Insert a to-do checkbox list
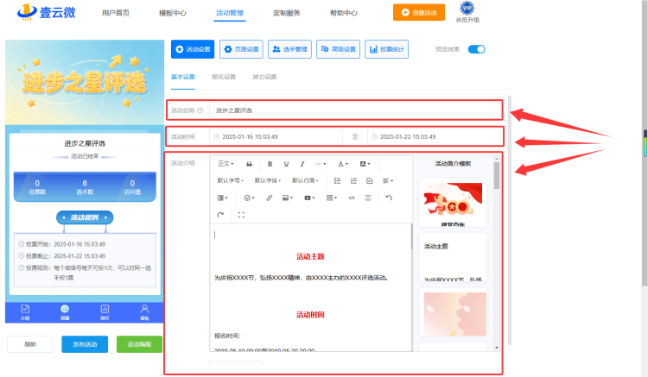Screen dimensions: 648x377 [x=370, y=180]
